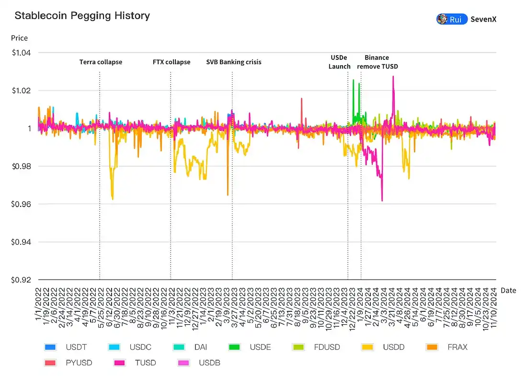Click the $1.04 price axis label
527x376 pixels.
(20, 53)
